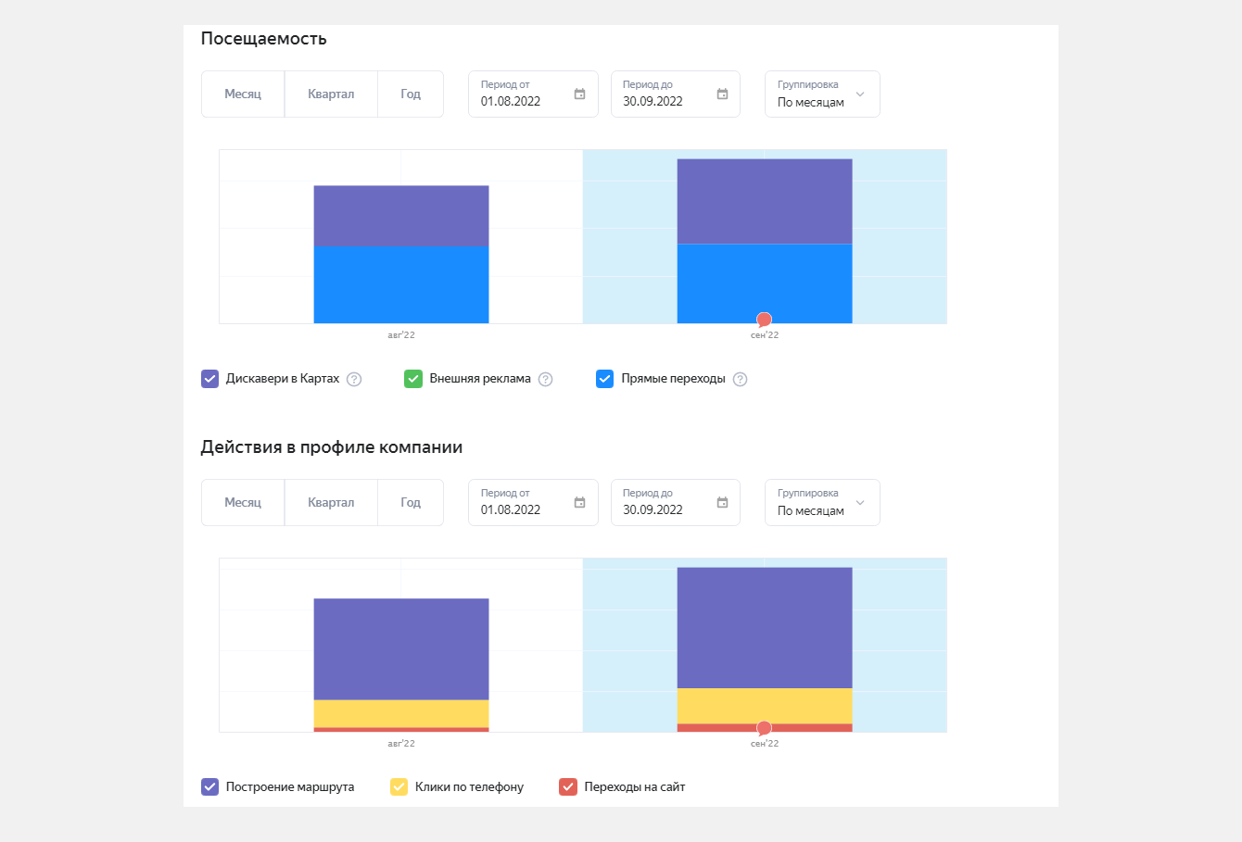The image size is (1242, 842).
Task: Open calendar for traffic end date
Action: 722,94
